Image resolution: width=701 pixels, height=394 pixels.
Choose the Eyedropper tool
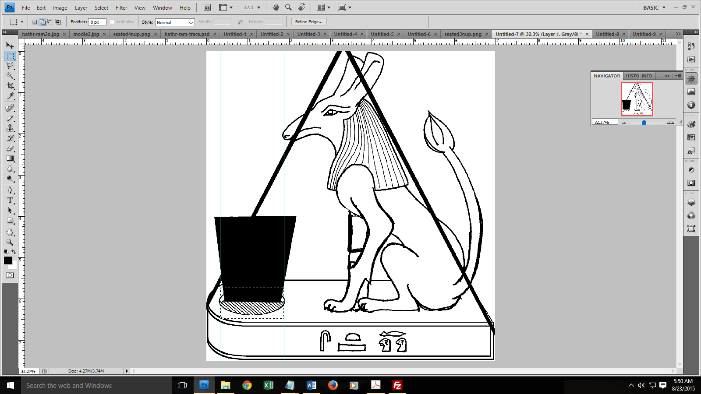[10, 96]
